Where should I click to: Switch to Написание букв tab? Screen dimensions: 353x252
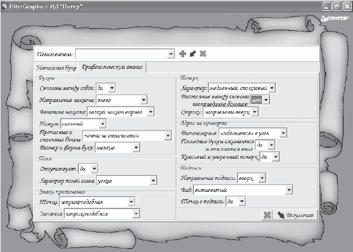(x=56, y=68)
